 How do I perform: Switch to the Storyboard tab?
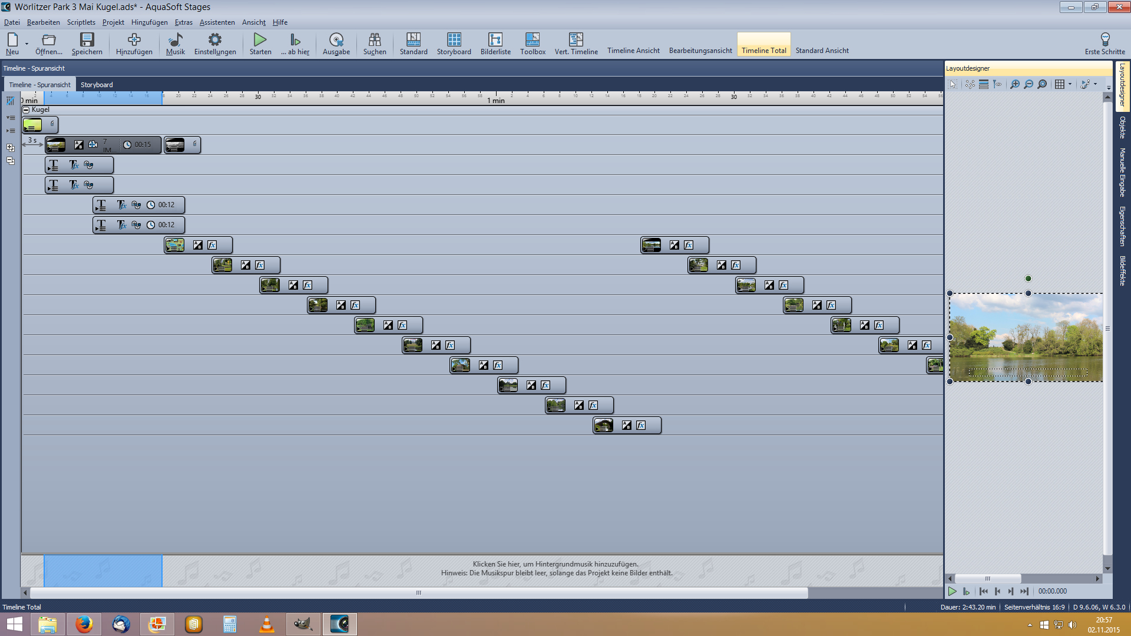(97, 85)
